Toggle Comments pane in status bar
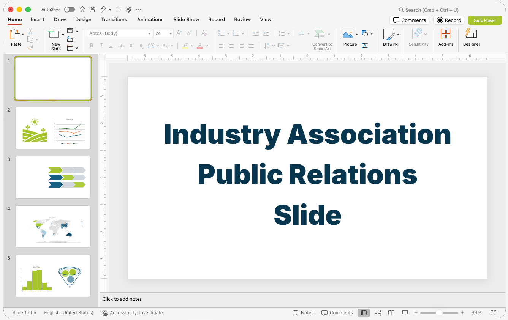Screen dimensions: 508x320 337,313
